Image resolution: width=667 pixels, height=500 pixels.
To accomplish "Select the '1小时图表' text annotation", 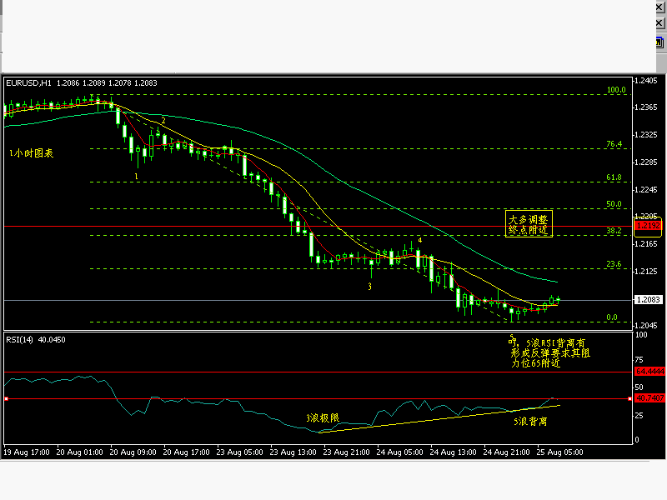I will (32, 153).
